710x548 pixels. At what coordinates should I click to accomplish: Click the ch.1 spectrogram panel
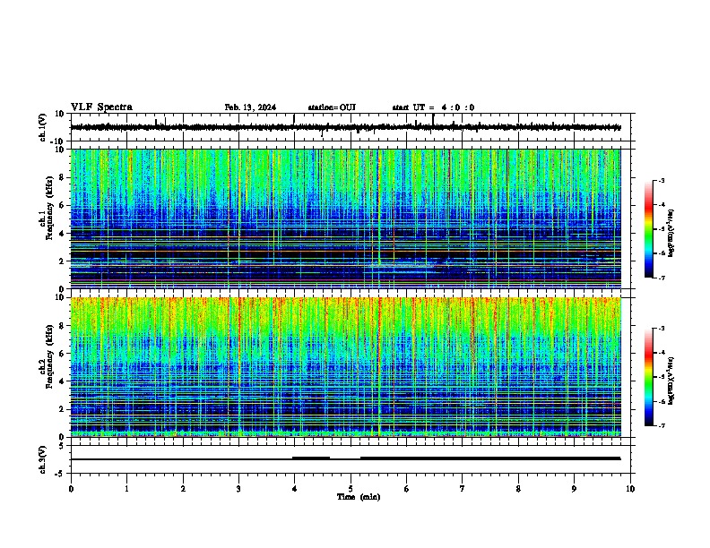(x=345, y=218)
